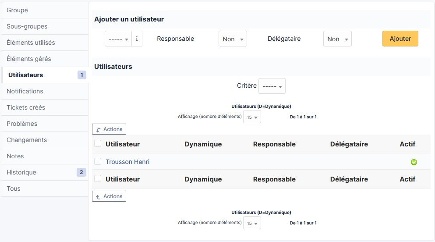Switch to the Groupe tab
Viewport: 435px width, 242px height.
point(45,10)
